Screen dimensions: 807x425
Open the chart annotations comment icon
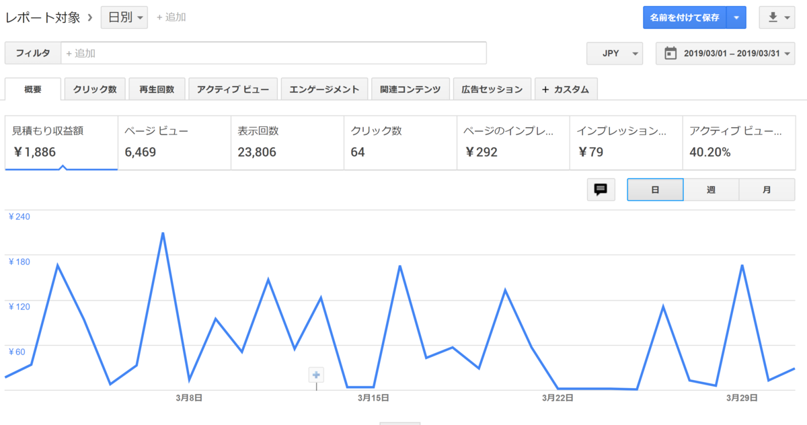(601, 190)
